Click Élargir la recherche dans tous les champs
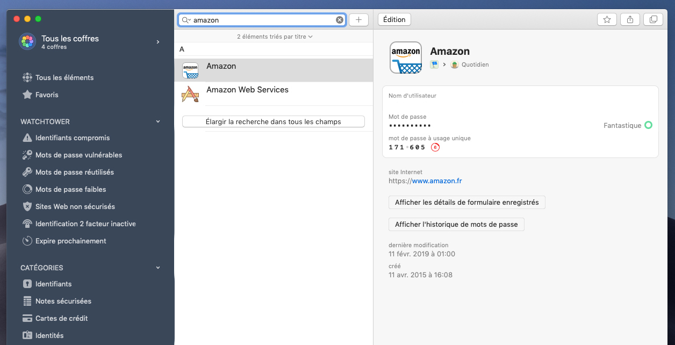Screen dimensions: 675x345 tap(274, 121)
